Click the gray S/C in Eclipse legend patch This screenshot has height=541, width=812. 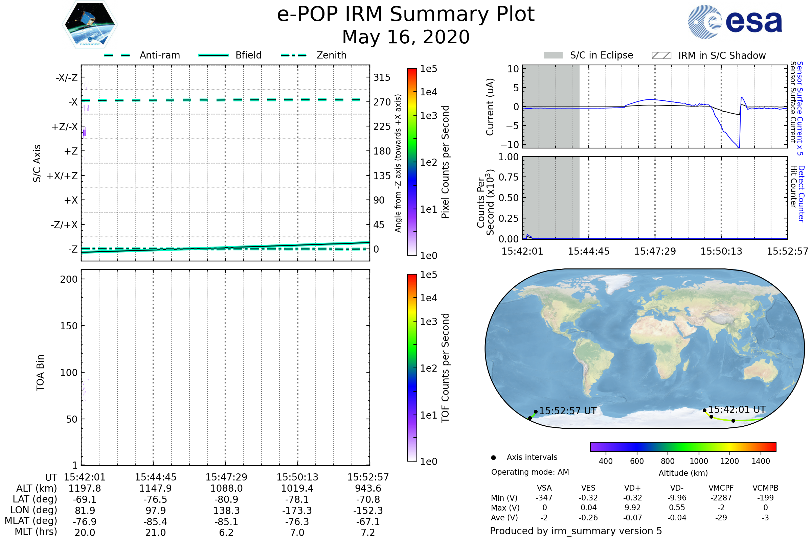(553, 55)
